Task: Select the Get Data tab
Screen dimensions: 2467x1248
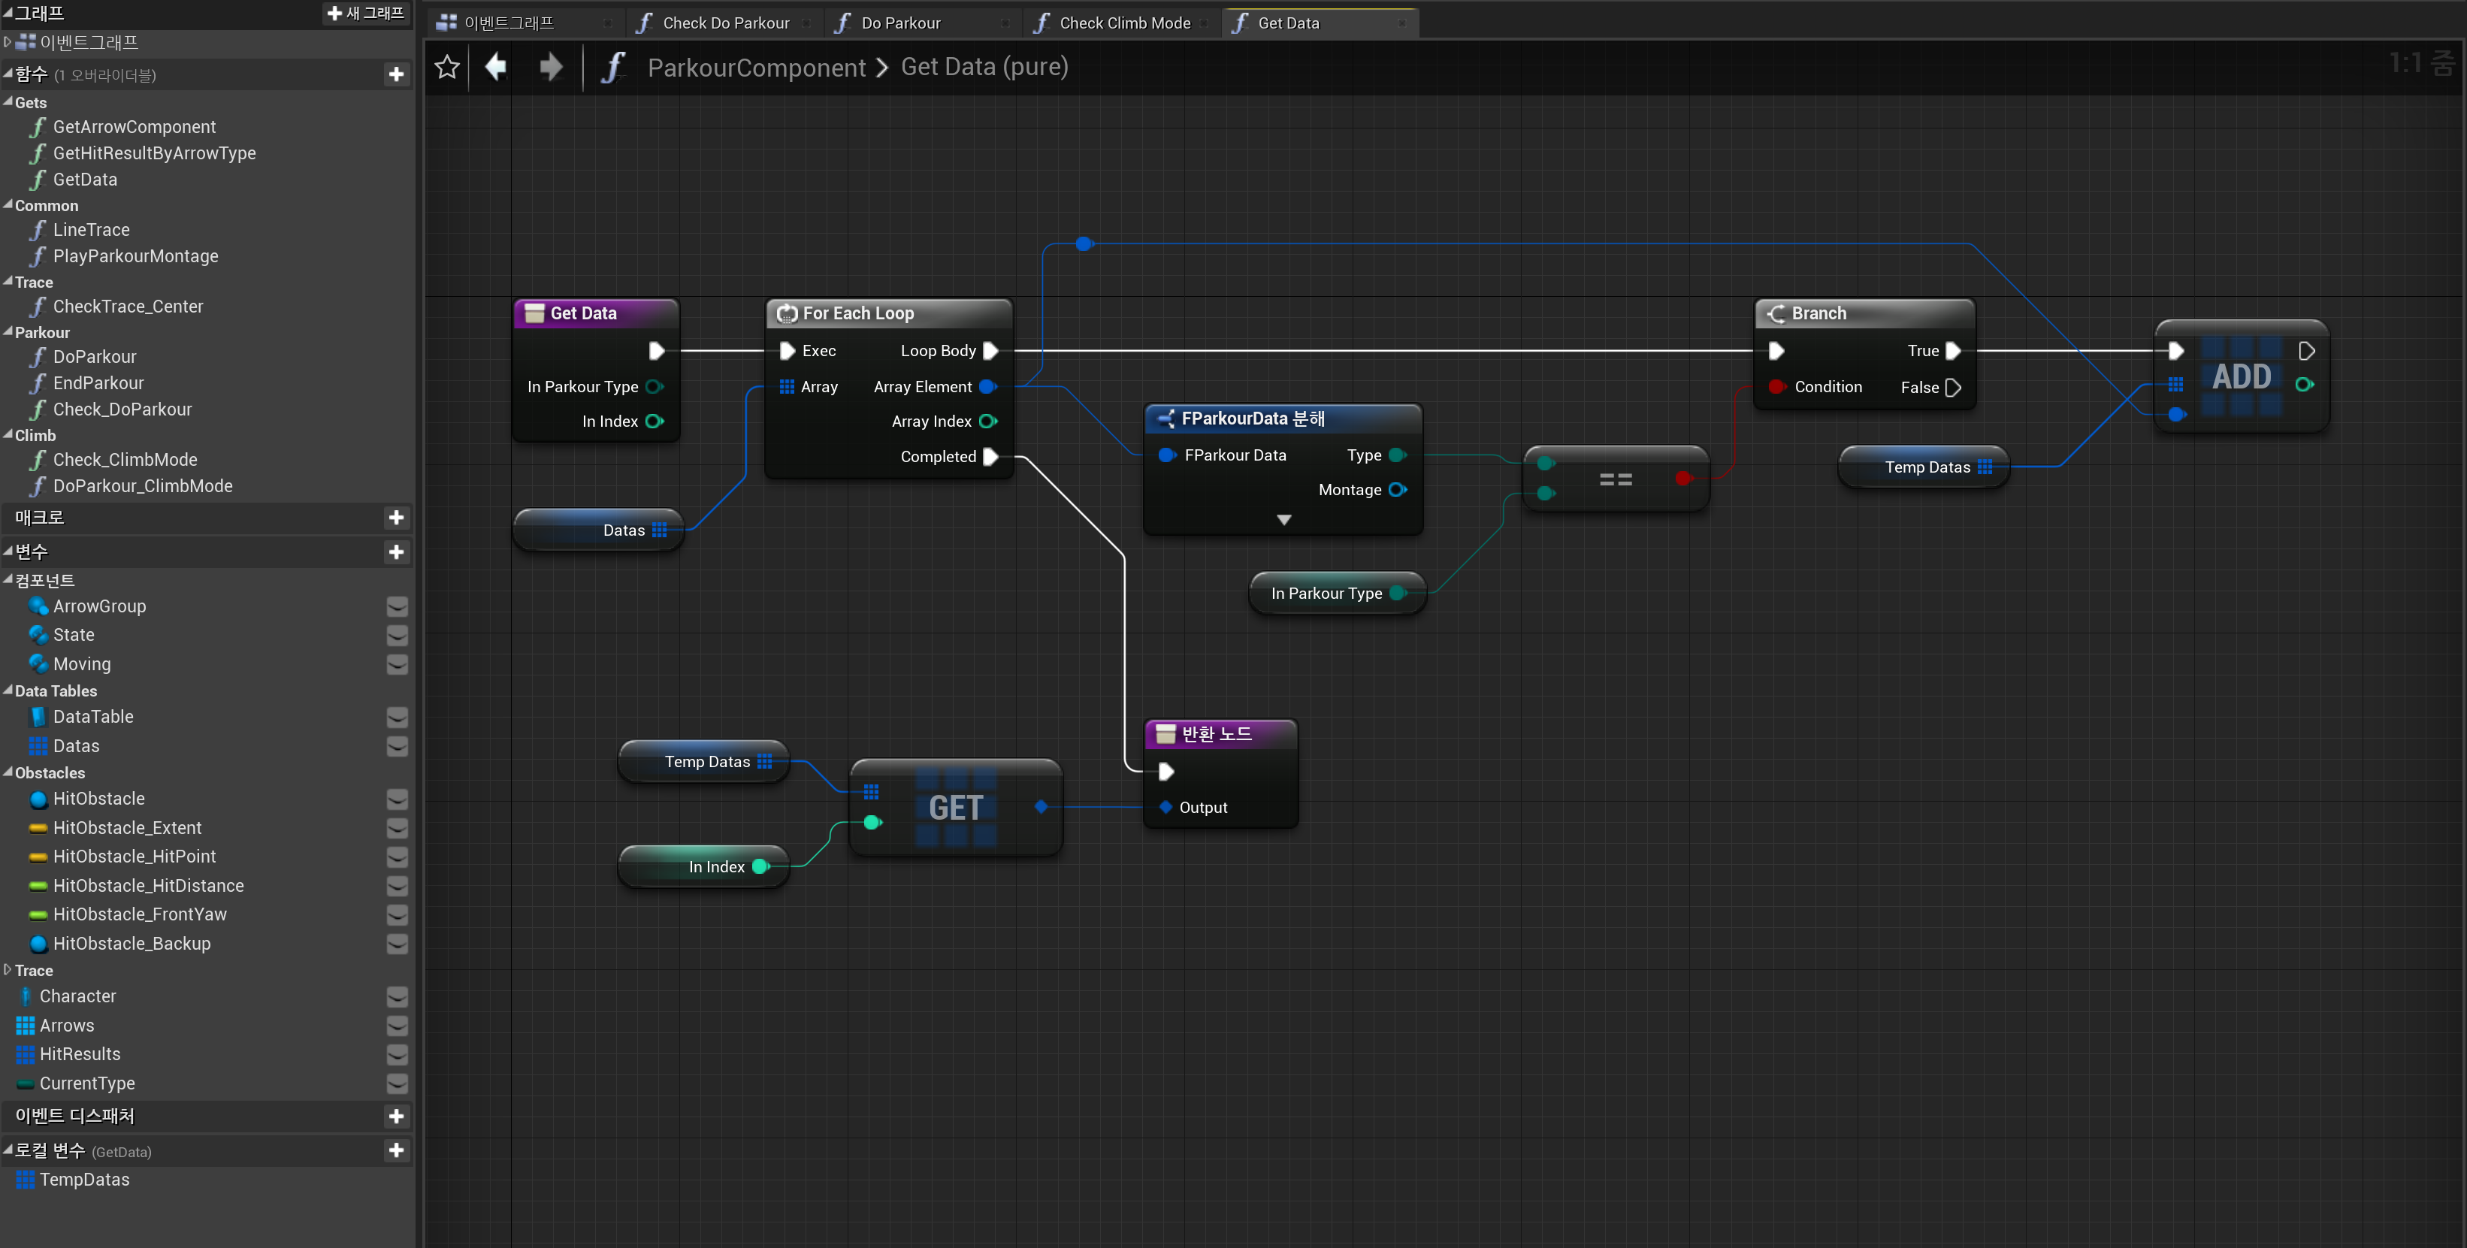Action: (1320, 22)
